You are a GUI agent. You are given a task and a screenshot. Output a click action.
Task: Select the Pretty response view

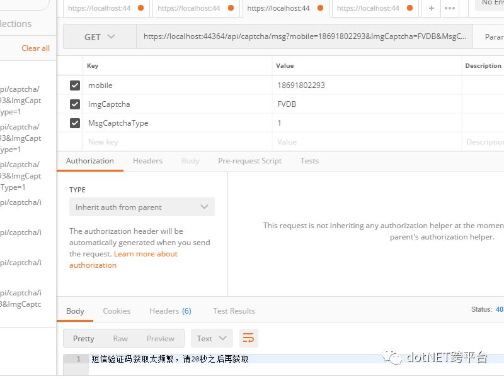tap(84, 339)
